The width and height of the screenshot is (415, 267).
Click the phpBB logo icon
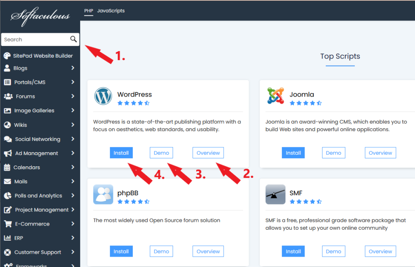tap(103, 194)
